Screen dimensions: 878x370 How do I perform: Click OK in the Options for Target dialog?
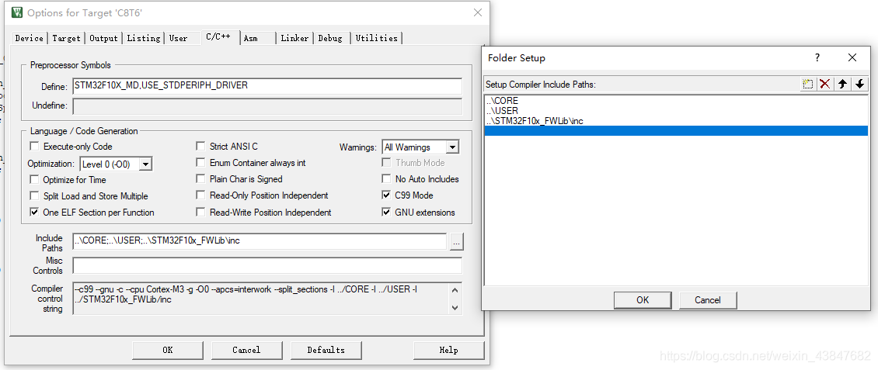[167, 350]
